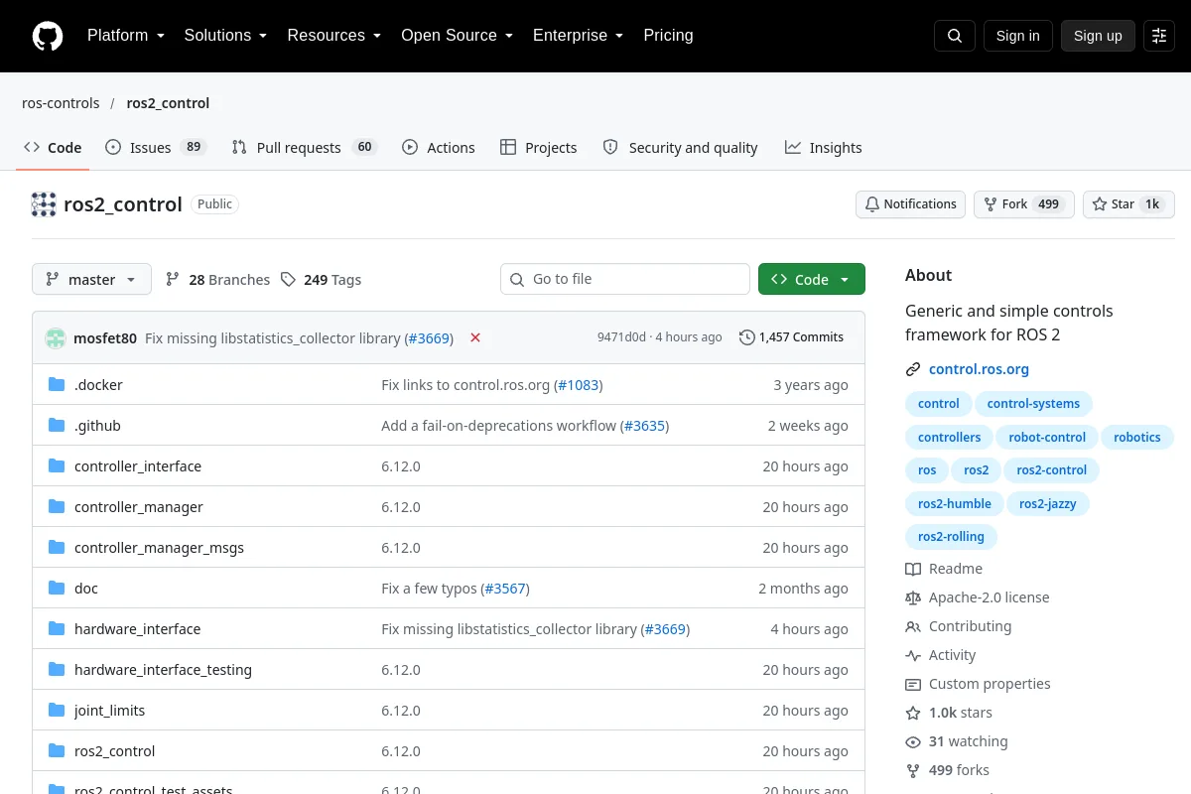The image size is (1191, 794).
Task: Click the eye icon beside 31 watching
Action: (913, 741)
